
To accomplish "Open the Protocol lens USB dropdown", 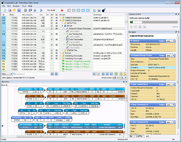I will [116, 78].
